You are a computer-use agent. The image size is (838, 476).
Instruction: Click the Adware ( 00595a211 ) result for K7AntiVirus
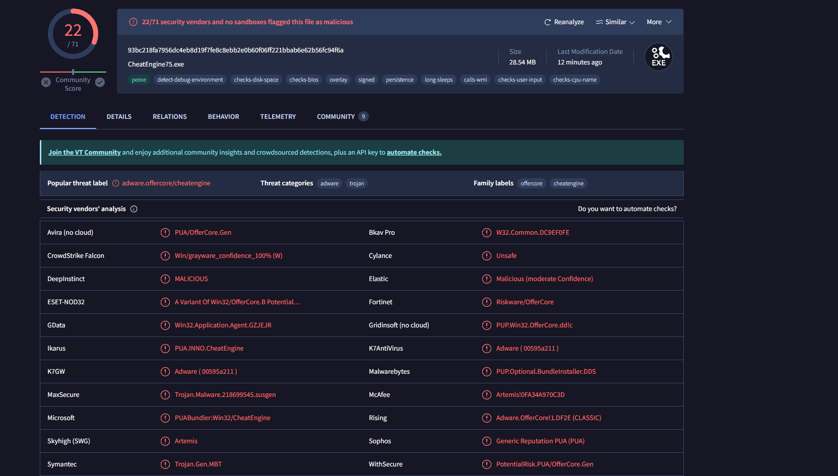coord(527,349)
